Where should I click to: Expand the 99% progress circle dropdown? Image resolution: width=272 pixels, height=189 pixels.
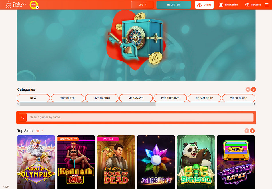pos(37,7)
